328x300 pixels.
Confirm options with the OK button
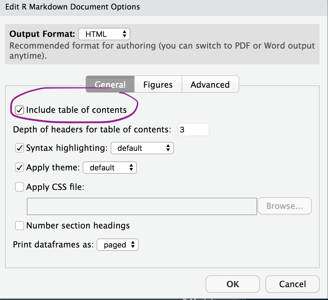coord(232,284)
